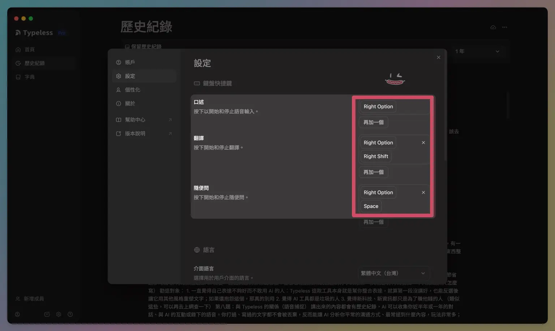The height and width of the screenshot is (331, 555).
Task: Close the 設定 dialog
Action: pyautogui.click(x=439, y=57)
